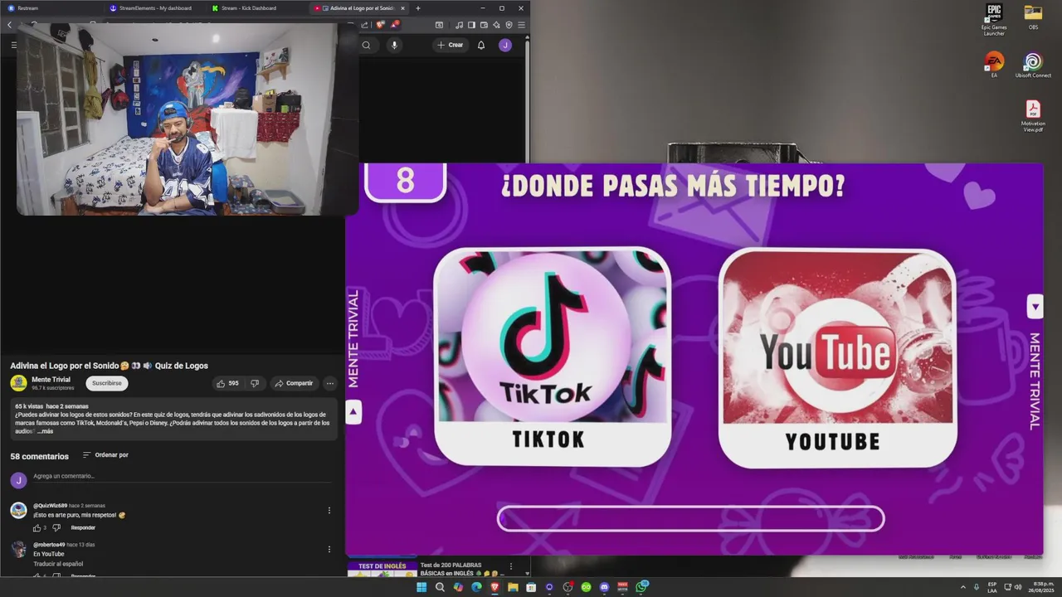Open the purple J account avatar menu
The width and height of the screenshot is (1062, 597).
(x=505, y=45)
